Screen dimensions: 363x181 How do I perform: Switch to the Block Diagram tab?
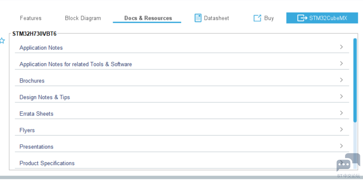point(83,18)
